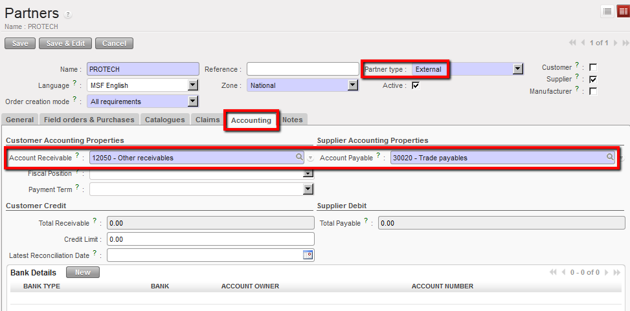Tick the Manufacturer checkbox
This screenshot has width=630, height=311.
coord(592,92)
